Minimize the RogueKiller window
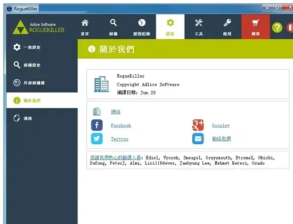The width and height of the screenshot is (293, 224). pos(268,8)
